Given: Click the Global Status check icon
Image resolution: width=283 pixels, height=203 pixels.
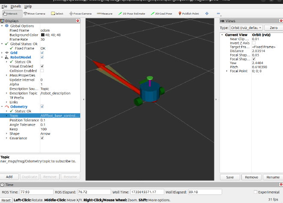Looking at the screenshot, I should (7, 44).
